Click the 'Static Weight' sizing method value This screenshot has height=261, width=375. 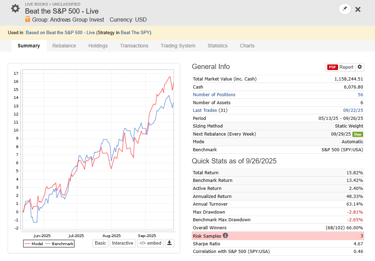tap(349, 126)
